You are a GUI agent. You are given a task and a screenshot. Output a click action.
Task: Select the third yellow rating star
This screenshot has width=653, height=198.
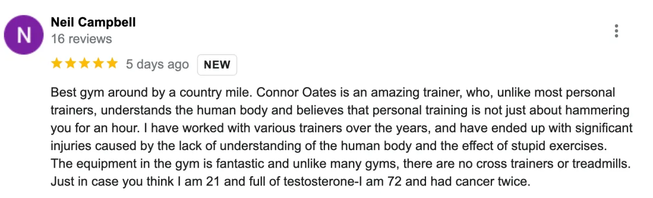[x=84, y=64]
